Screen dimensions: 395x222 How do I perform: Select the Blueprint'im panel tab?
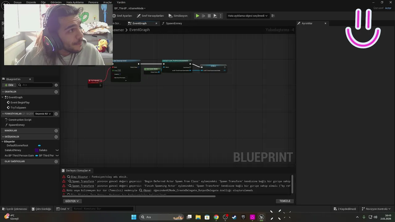pyautogui.click(x=13, y=79)
